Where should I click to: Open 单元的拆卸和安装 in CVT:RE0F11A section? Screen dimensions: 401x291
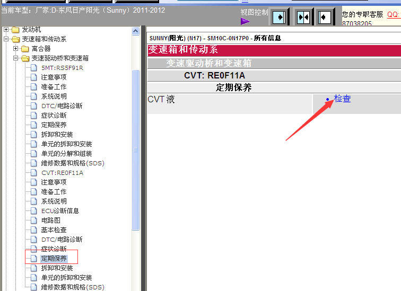pos(66,277)
